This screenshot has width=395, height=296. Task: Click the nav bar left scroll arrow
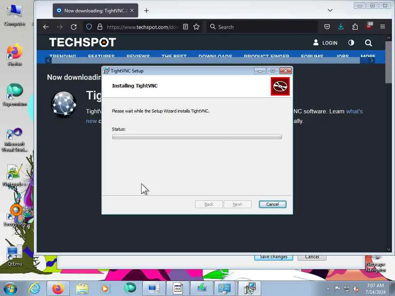48,60
